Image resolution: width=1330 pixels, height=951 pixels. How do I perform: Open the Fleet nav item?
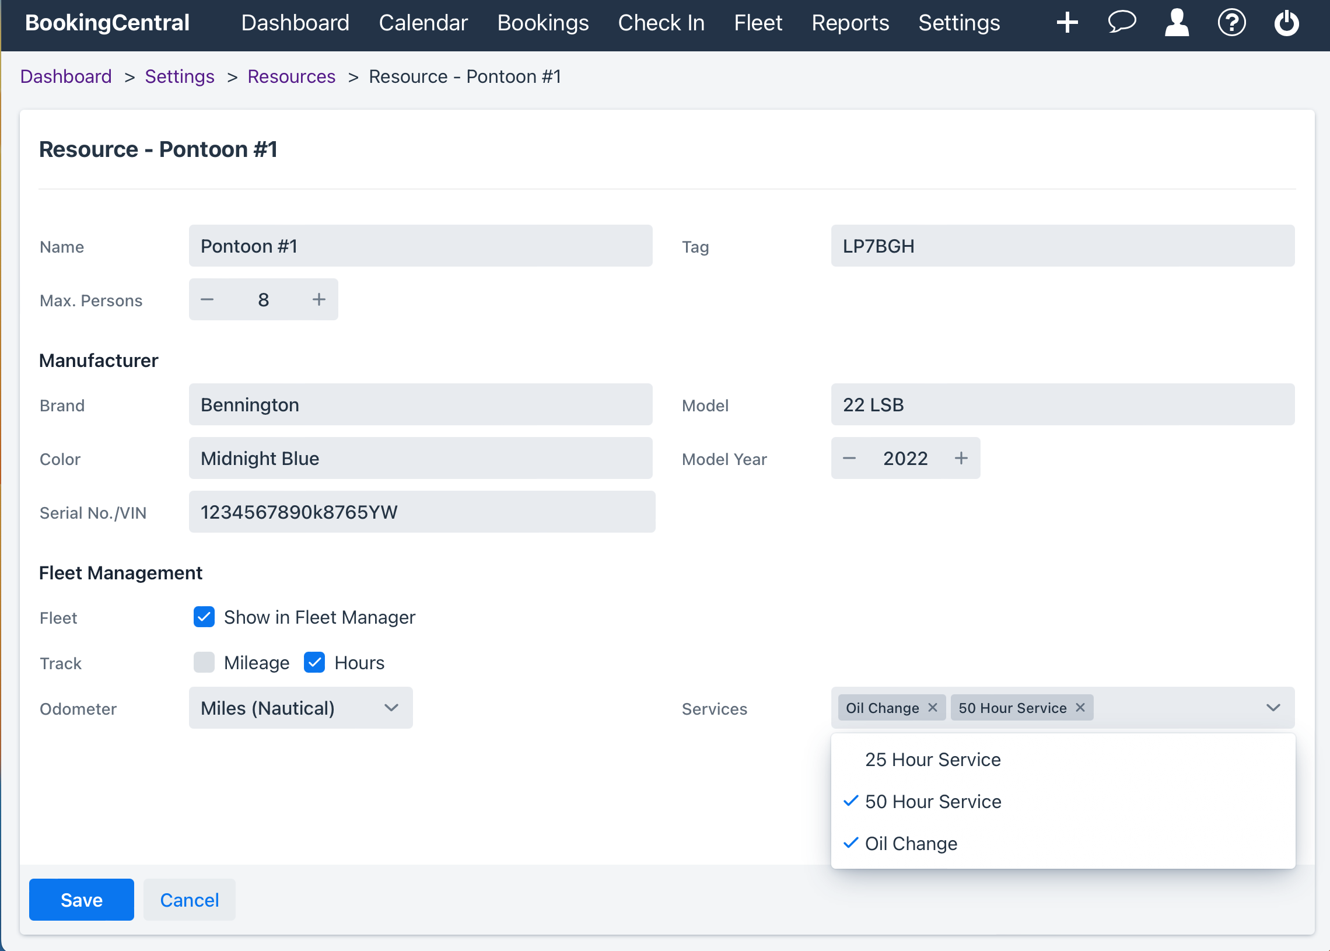[x=758, y=23]
